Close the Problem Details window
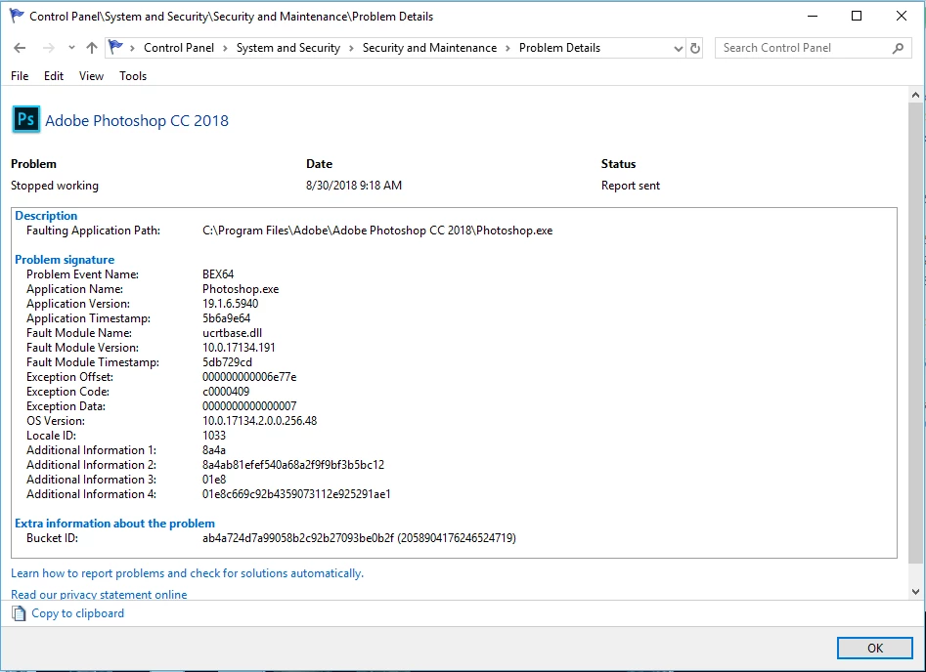 (x=902, y=16)
